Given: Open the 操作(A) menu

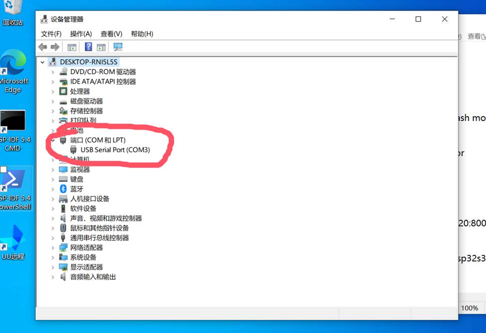Looking at the screenshot, I should click(x=81, y=34).
